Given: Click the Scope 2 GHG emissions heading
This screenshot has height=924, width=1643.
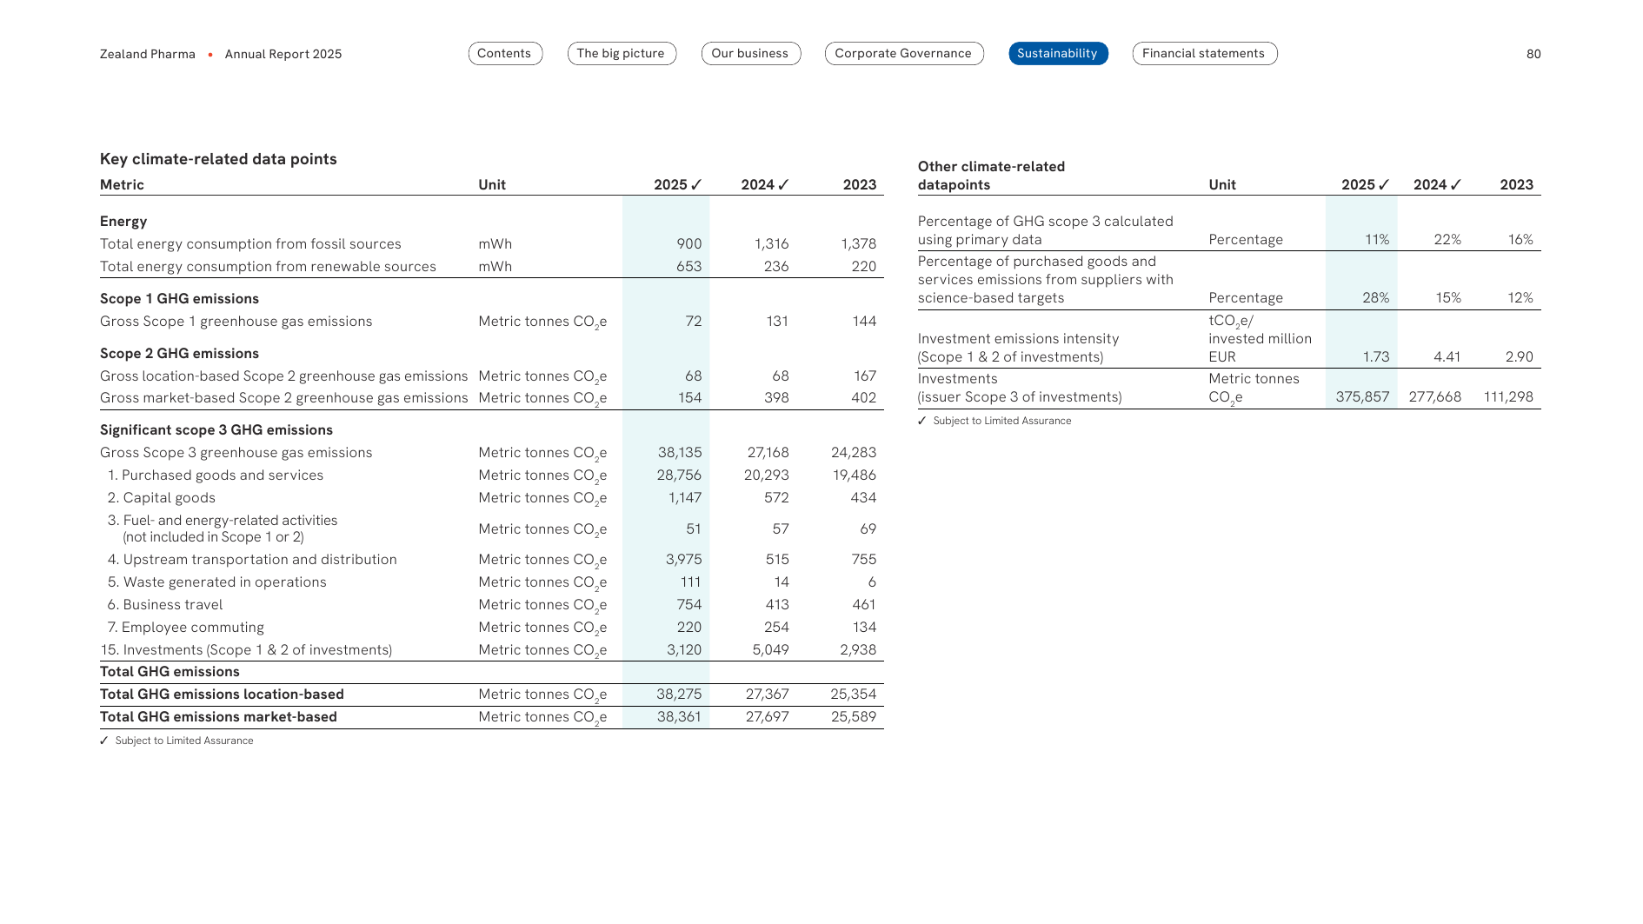Looking at the screenshot, I should (179, 354).
